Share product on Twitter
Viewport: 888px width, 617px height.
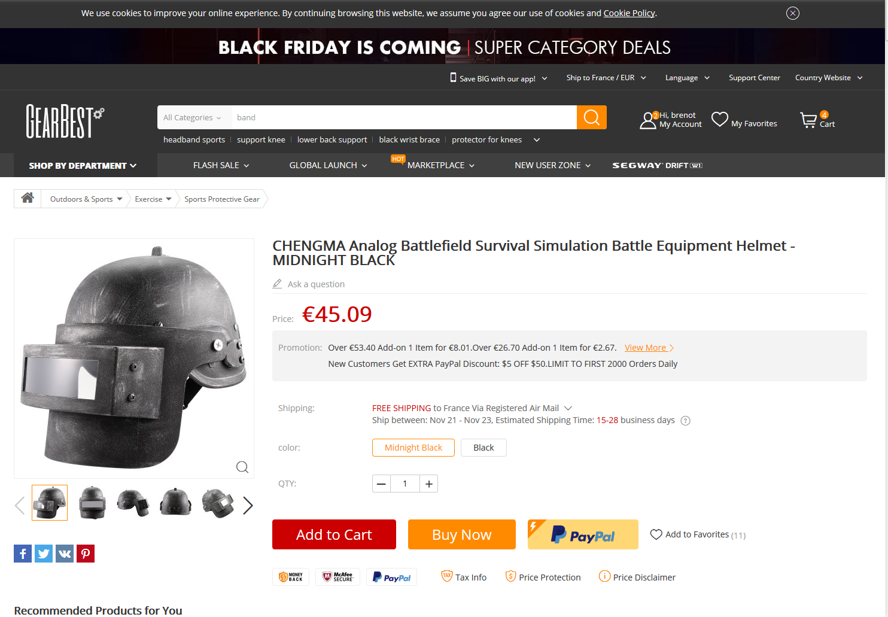pos(44,554)
